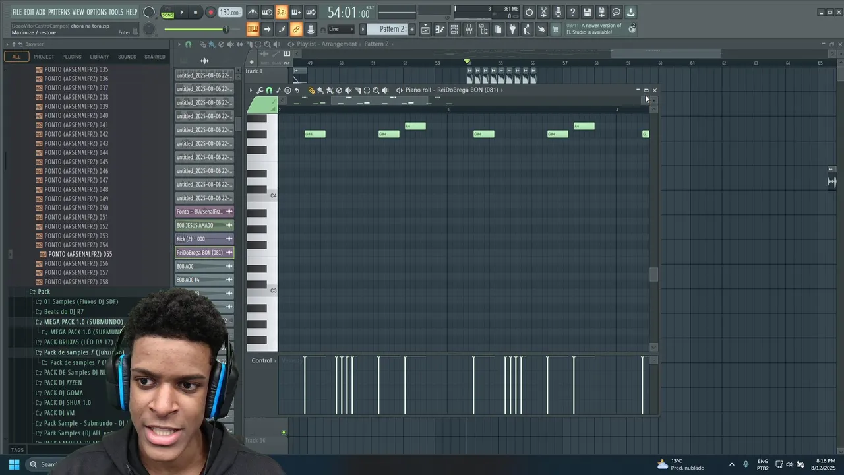844x475 pixels.
Task: Expand the MEGA PACK 1.0 (SUBMUNDO) folder
Action: click(x=83, y=322)
